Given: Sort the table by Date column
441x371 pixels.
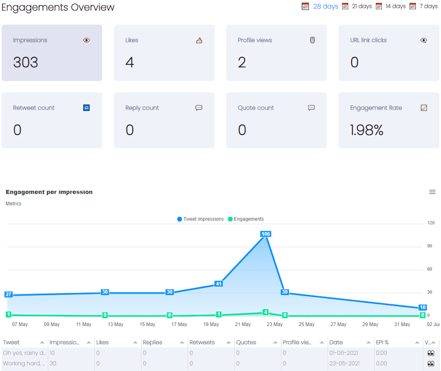Looking at the screenshot, I should point(336,342).
